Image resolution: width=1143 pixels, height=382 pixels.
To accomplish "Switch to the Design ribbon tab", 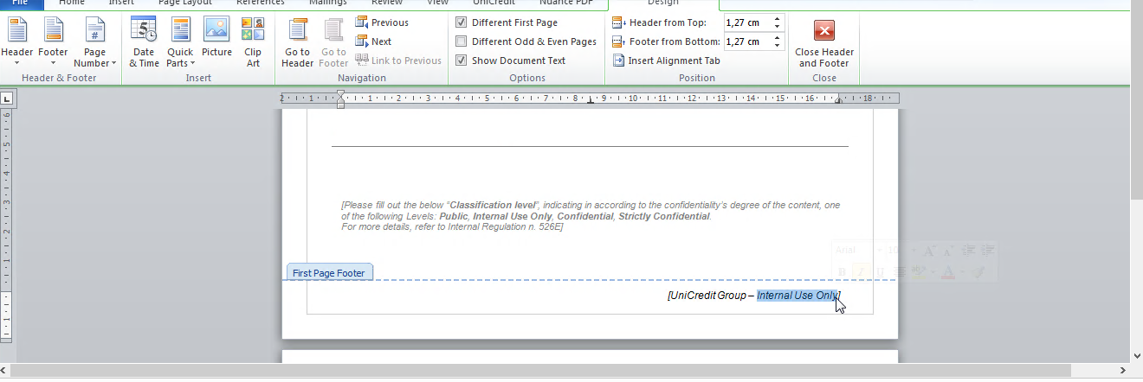I will click(x=662, y=3).
